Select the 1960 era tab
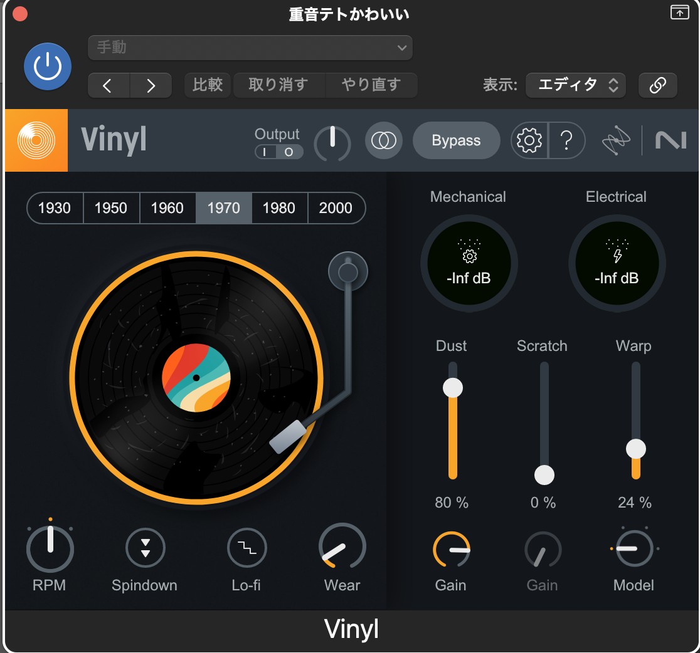The image size is (700, 653). 167,208
